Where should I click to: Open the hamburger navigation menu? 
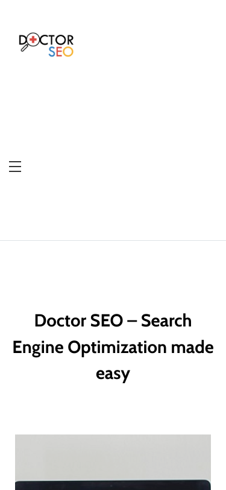(x=15, y=167)
